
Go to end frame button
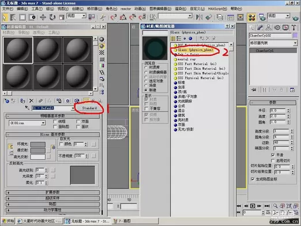tap(267, 206)
